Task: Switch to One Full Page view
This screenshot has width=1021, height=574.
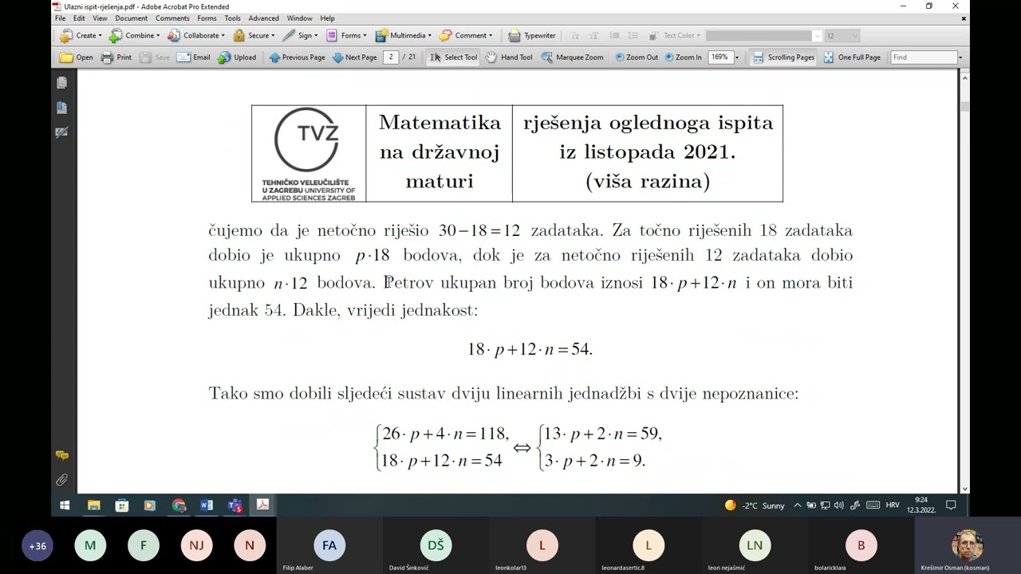Action: tap(852, 57)
